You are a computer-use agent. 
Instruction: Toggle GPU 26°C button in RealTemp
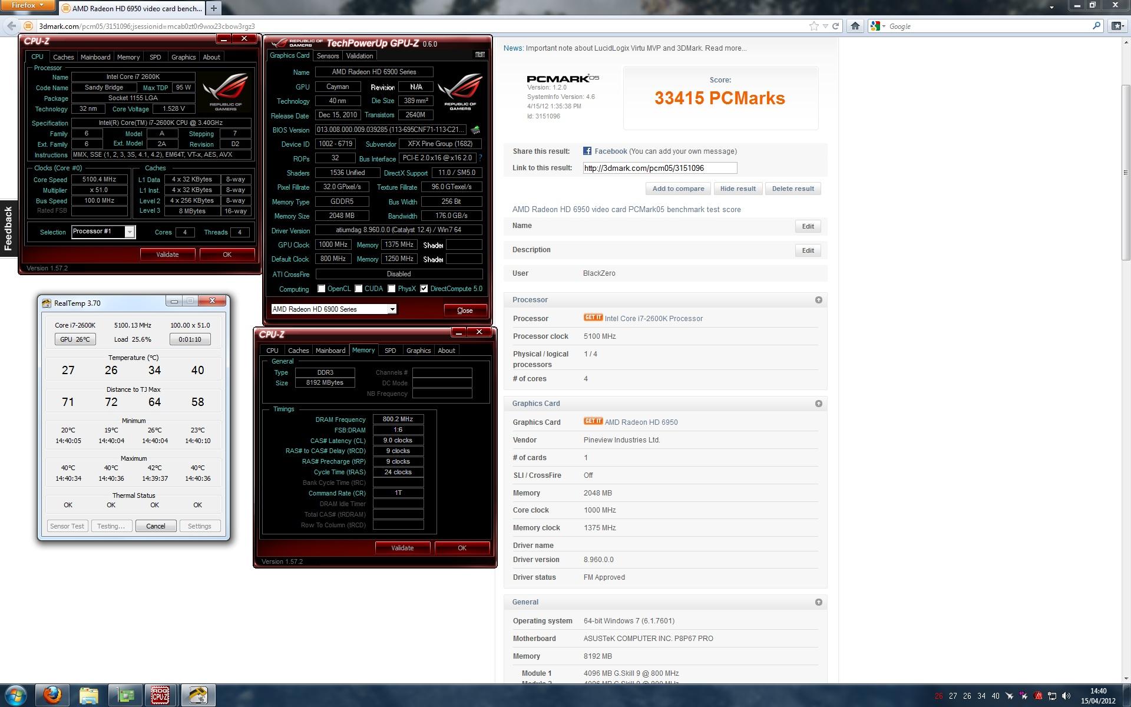tap(75, 339)
